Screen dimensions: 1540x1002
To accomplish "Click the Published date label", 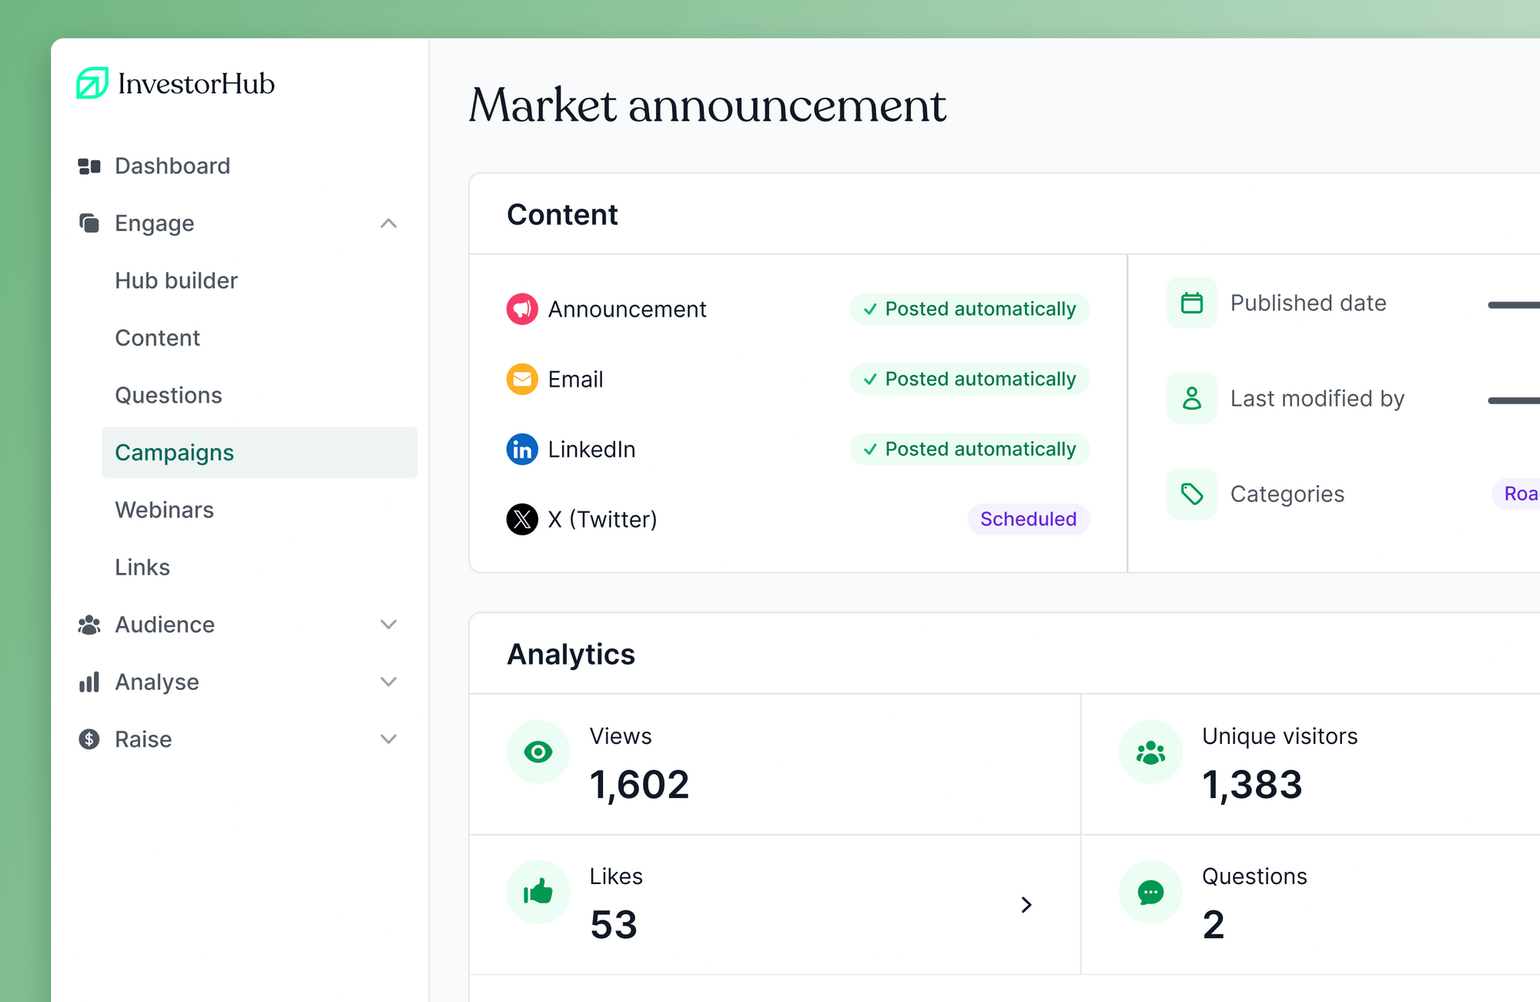I will pos(1308,303).
